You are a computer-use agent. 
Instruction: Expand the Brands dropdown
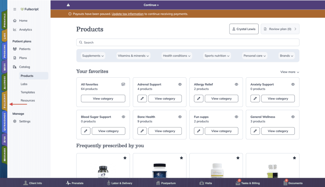(x=287, y=56)
